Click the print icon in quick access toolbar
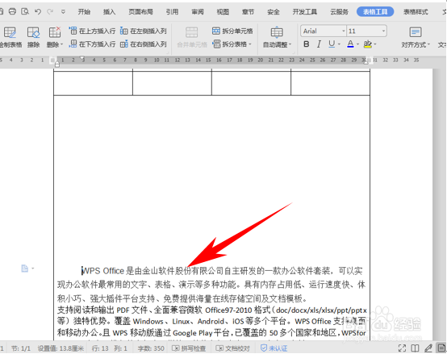This screenshot has height=354, width=447. pos(12,11)
